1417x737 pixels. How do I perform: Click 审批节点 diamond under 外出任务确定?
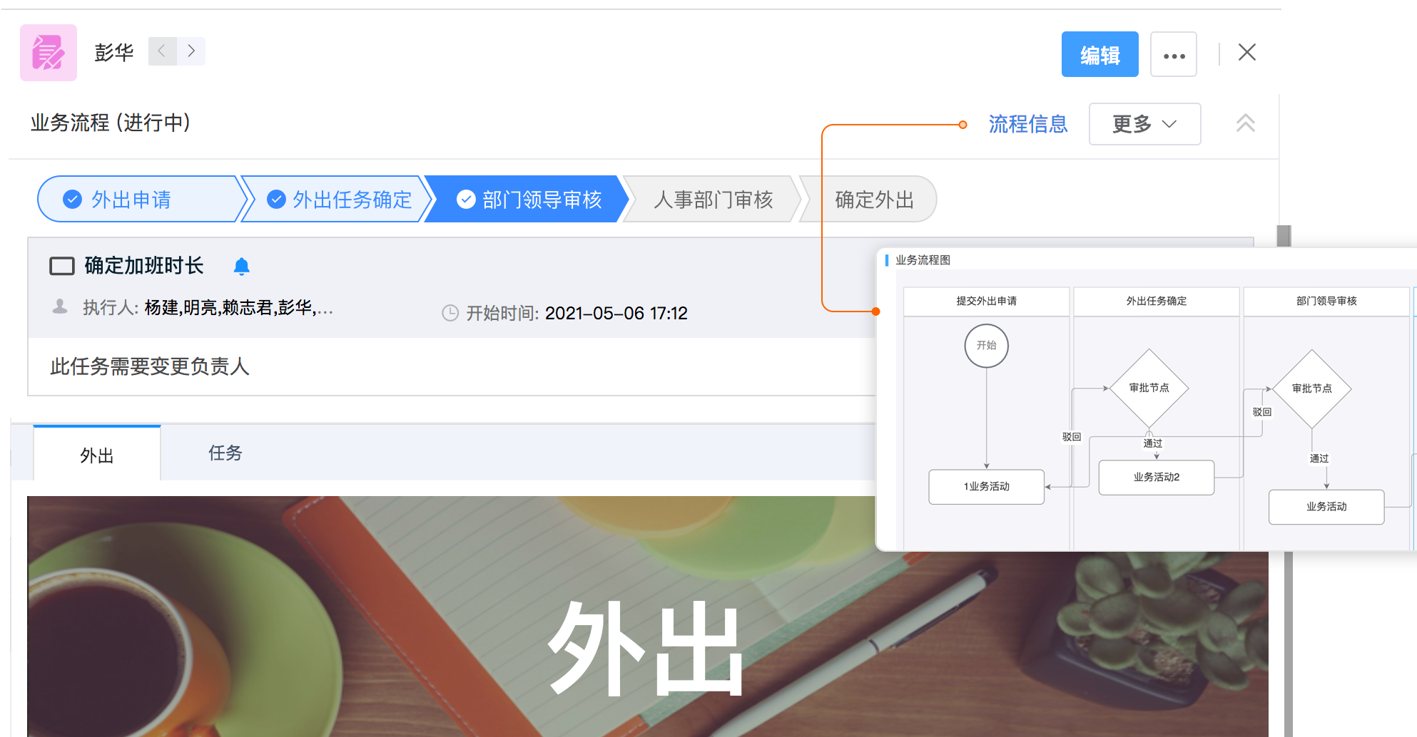click(1149, 388)
